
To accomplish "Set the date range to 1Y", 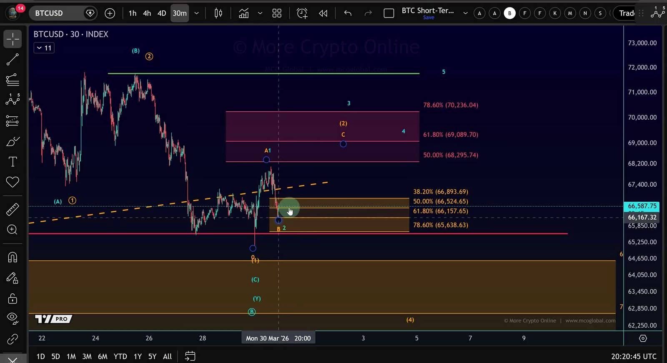I will coord(138,356).
